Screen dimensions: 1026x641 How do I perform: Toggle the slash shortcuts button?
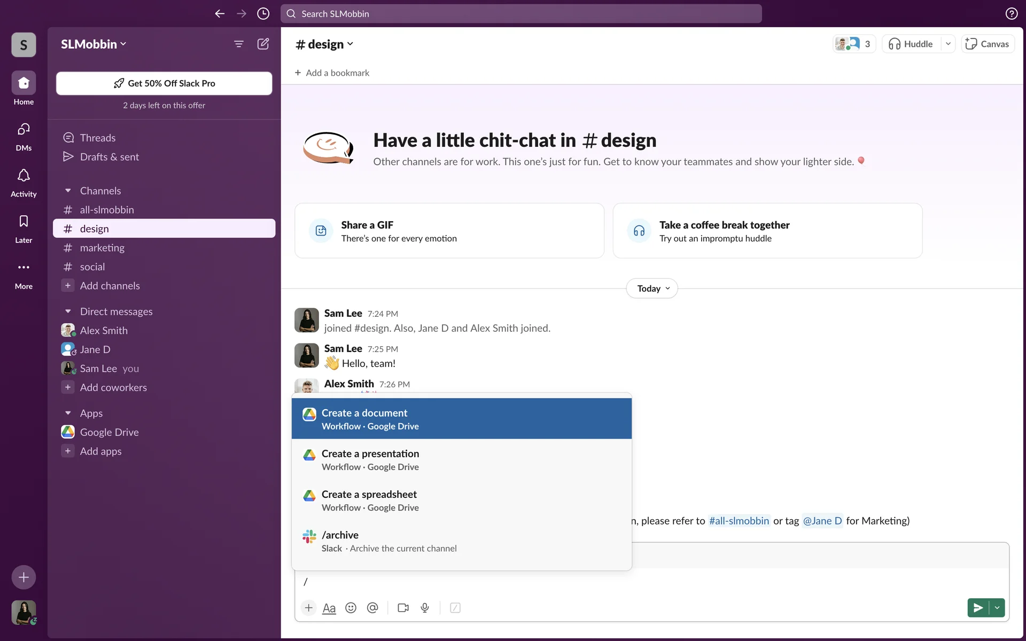(x=455, y=608)
